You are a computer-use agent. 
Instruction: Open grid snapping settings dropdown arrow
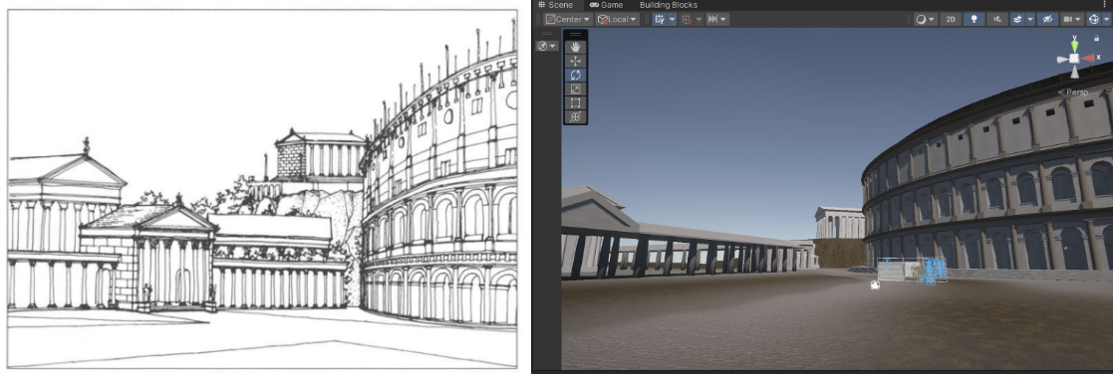click(672, 19)
